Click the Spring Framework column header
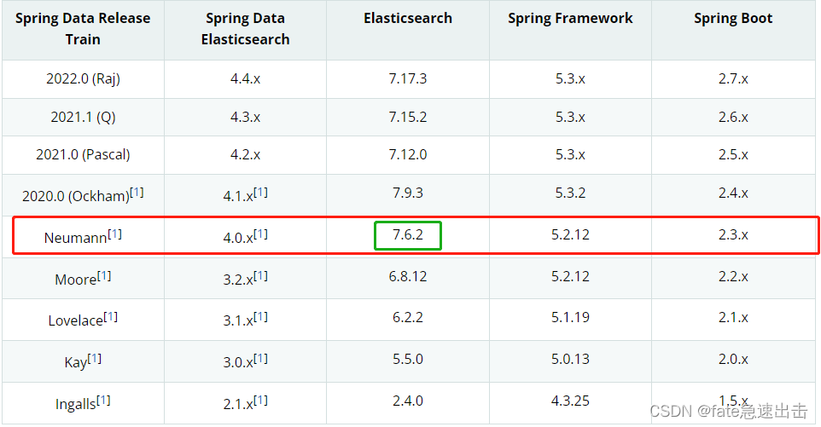The height and width of the screenshot is (427, 821). point(570,18)
